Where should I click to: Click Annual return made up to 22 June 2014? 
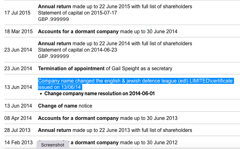[x=115, y=44]
